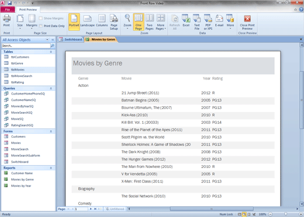Screen dimensions: 304x217
Task: Collapse the Forms group
Action: pyautogui.click(x=51, y=131)
